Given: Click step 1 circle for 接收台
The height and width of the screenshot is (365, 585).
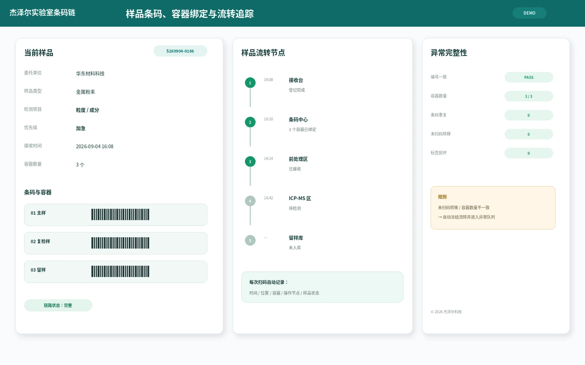Looking at the screenshot, I should (x=250, y=83).
